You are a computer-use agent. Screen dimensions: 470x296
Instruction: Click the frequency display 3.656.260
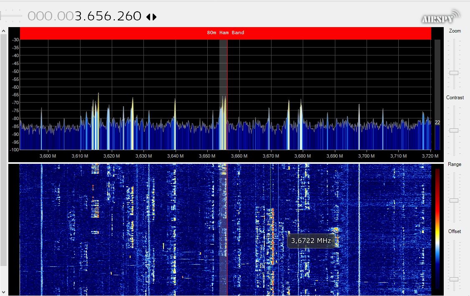[108, 16]
